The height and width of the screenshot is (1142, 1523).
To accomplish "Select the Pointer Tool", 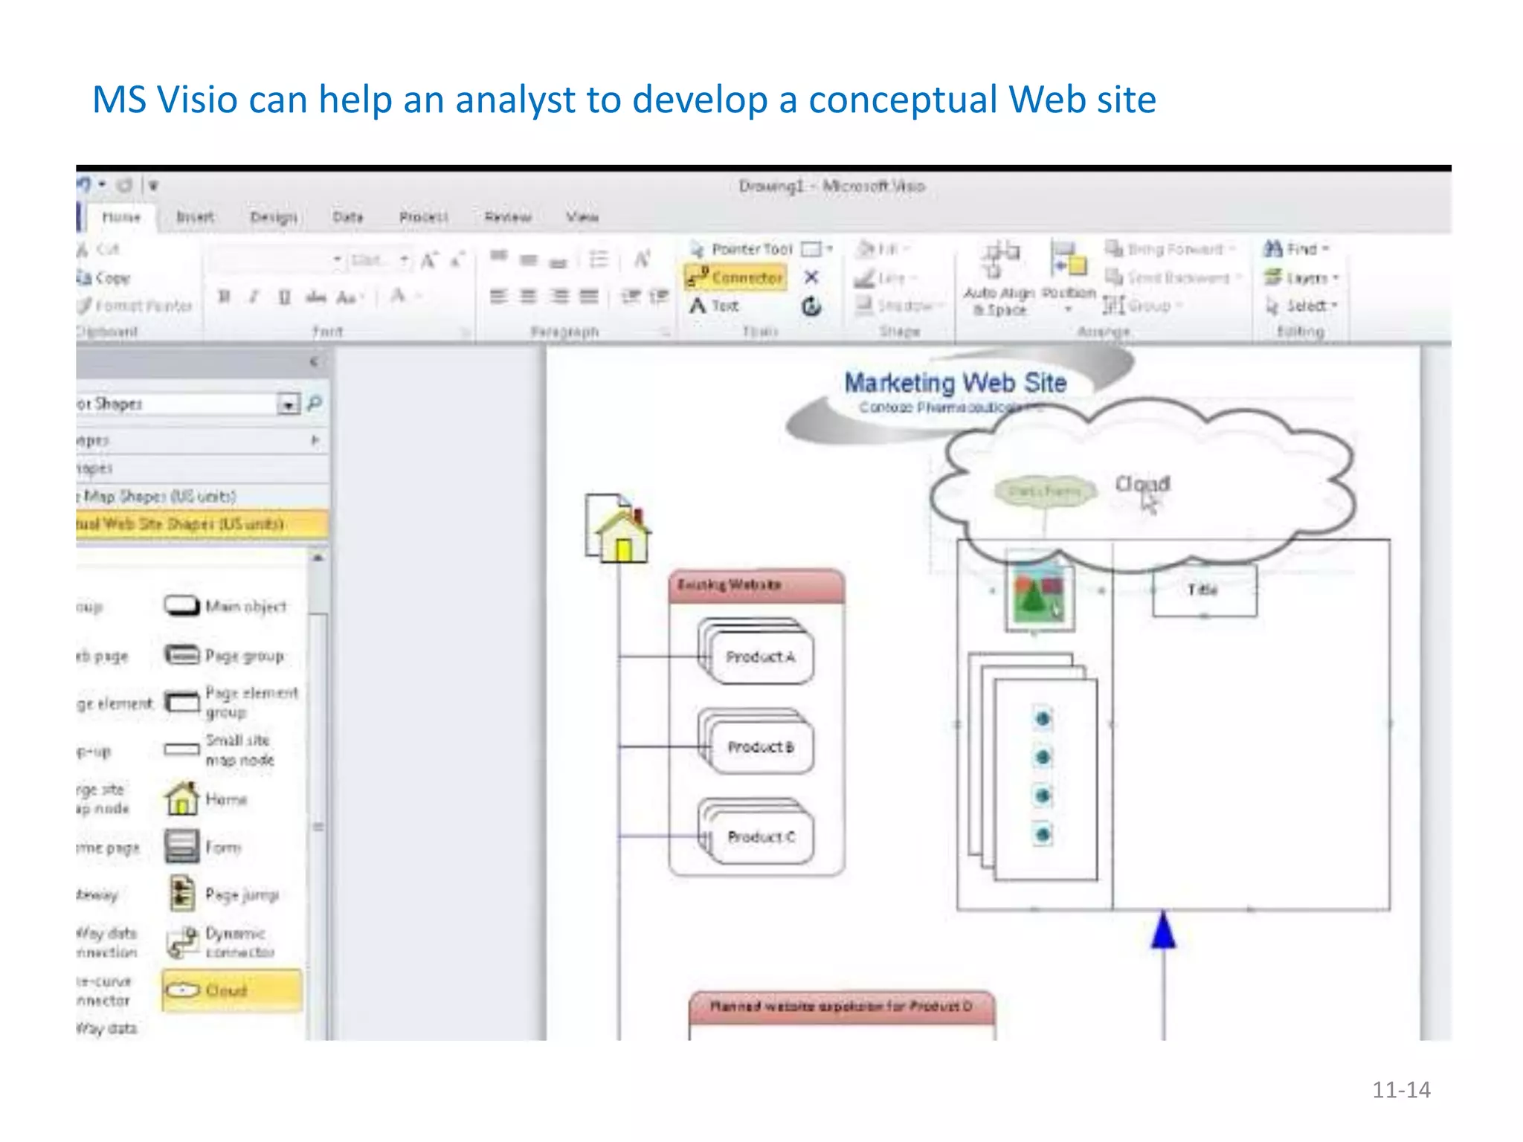I will pos(742,249).
